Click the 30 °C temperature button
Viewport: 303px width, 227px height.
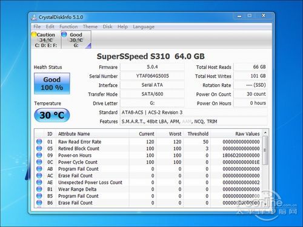pyautogui.click(x=52, y=115)
